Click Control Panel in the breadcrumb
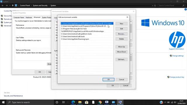187x105 pixels. coord(25,6)
